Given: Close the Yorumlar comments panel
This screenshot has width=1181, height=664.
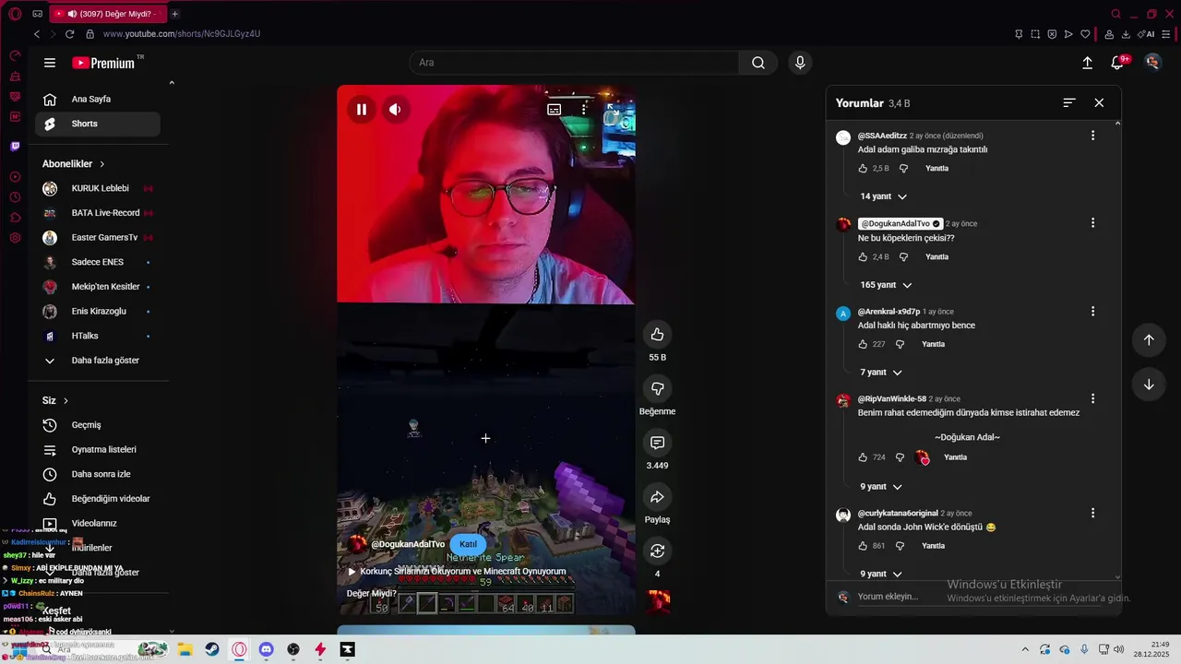Looking at the screenshot, I should click(x=1099, y=102).
